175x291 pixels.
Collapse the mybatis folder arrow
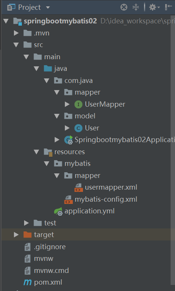(x=47, y=164)
